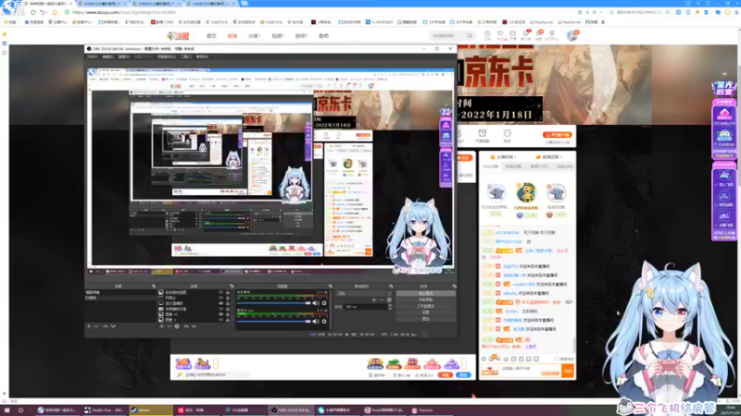Toggle visibility of third OBS source
The image size is (741, 416).
coord(220,303)
